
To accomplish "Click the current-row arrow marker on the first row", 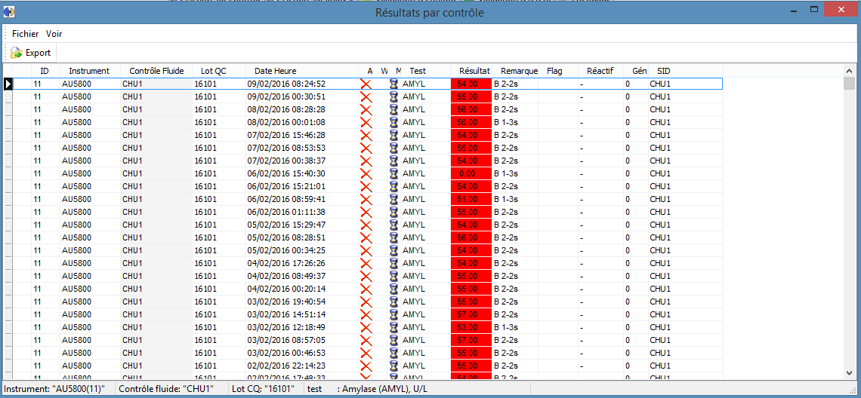I will (x=8, y=84).
